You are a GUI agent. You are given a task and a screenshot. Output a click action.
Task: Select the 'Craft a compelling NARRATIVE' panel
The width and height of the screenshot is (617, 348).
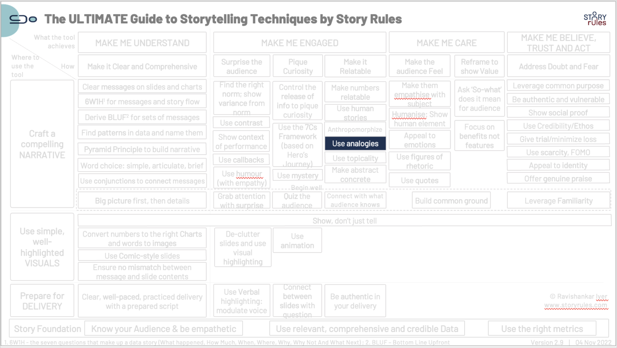click(42, 144)
